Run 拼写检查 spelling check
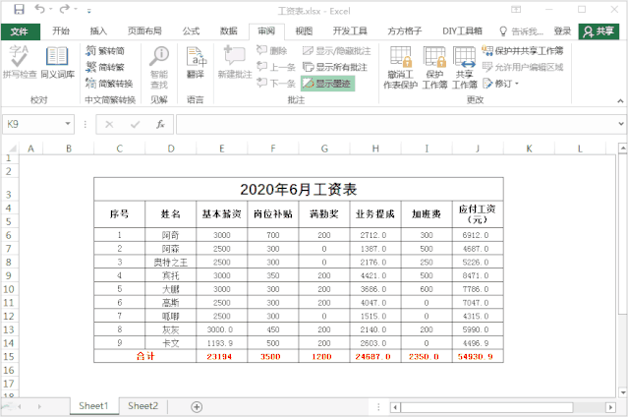 tap(20, 62)
